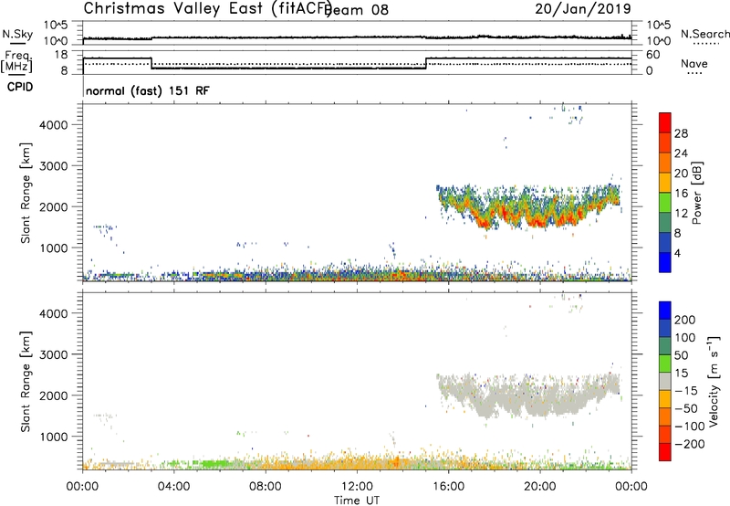The height and width of the screenshot is (506, 730).
Task: Select the "Time UT" axis title
Action: tap(357, 500)
